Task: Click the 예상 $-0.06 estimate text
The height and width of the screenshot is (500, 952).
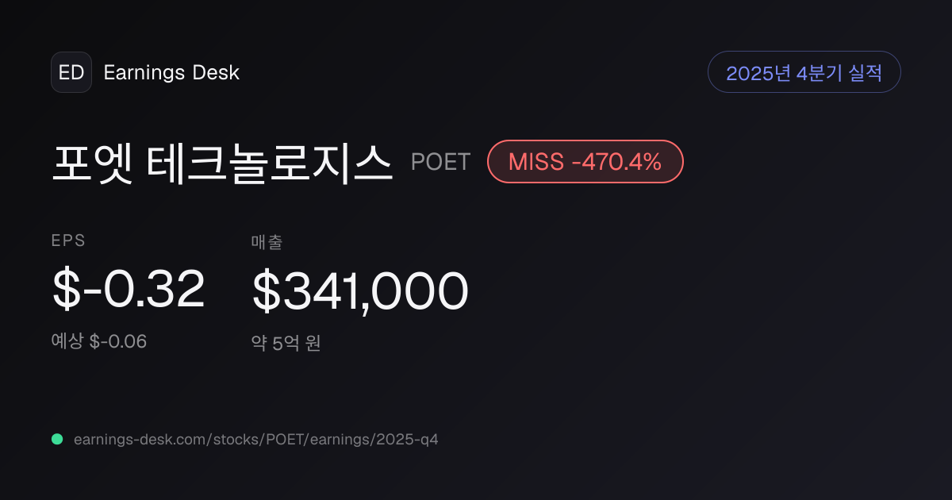Action: click(x=99, y=341)
